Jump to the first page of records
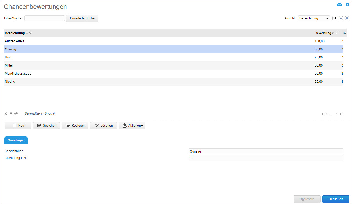 point(322,114)
